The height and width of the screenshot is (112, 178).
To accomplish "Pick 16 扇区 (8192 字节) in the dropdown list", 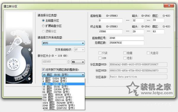I will 63,87.
